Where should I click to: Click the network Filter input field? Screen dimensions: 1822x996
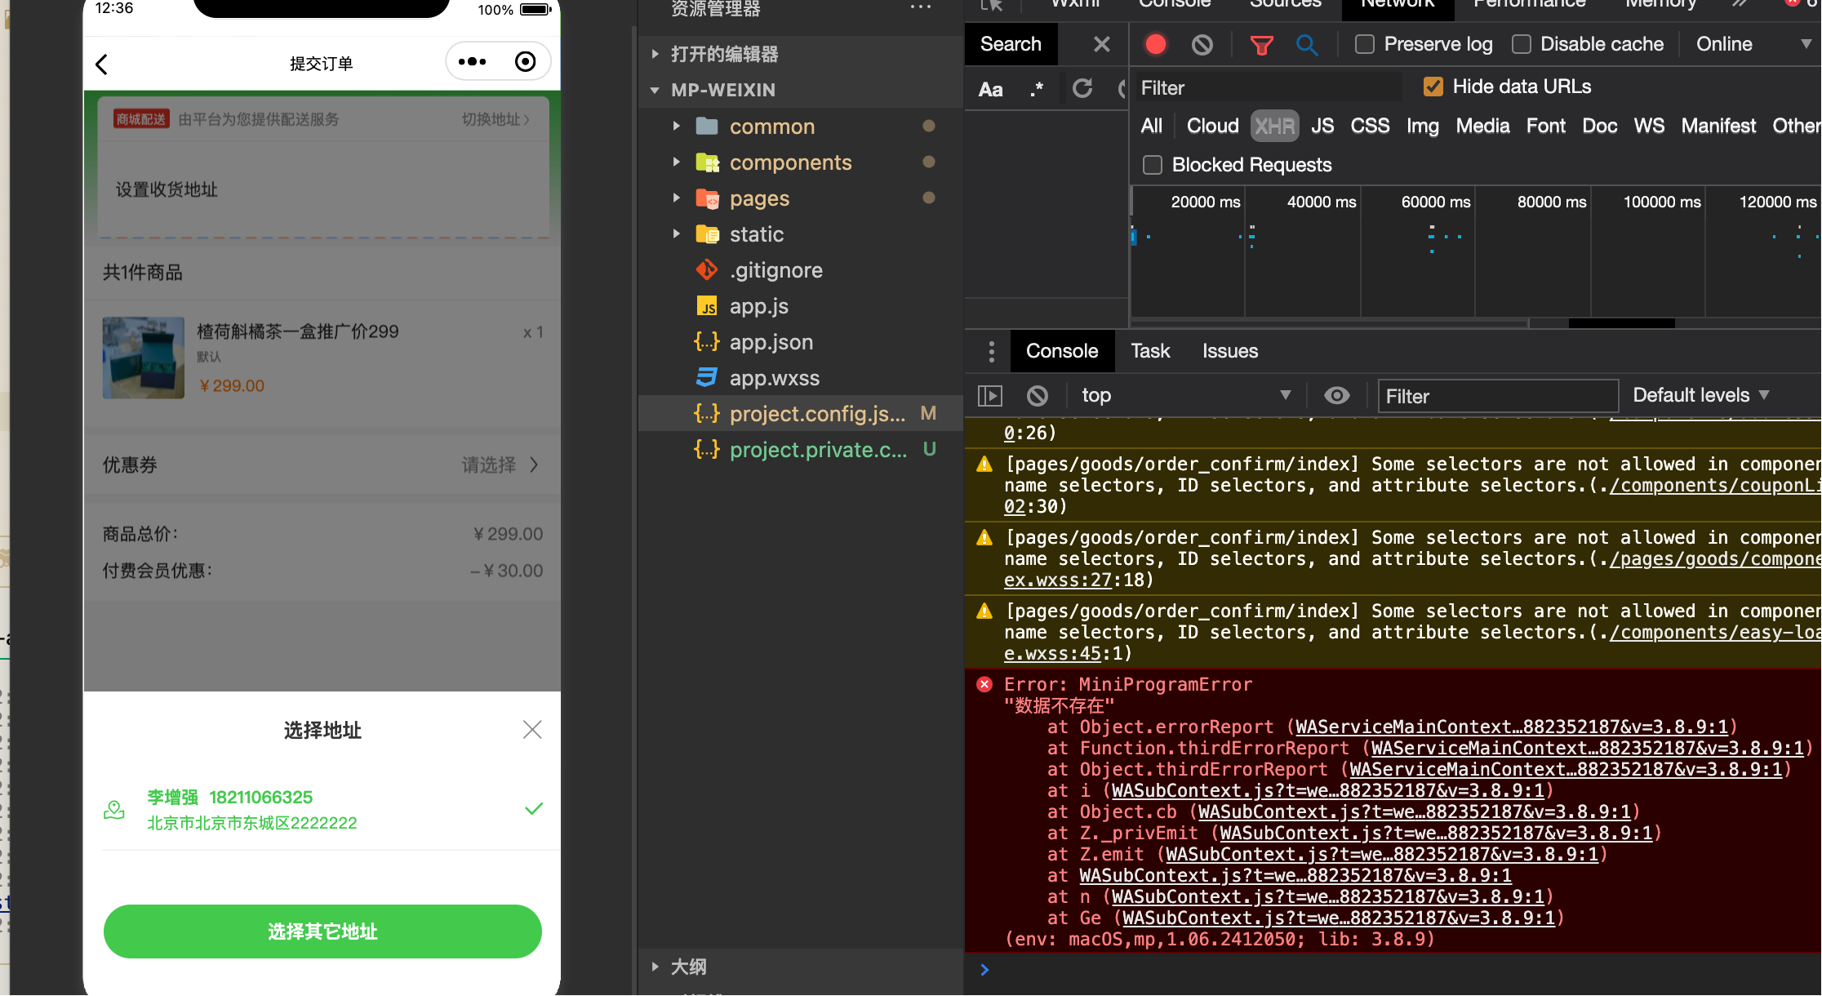pos(1269,87)
